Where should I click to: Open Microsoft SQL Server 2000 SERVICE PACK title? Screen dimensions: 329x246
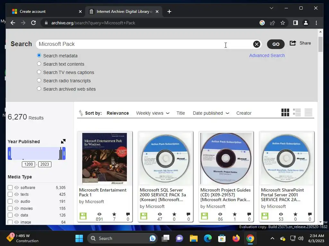163,195
